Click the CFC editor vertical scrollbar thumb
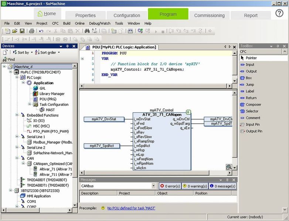The width and height of the screenshot is (289, 221). [x=235, y=126]
